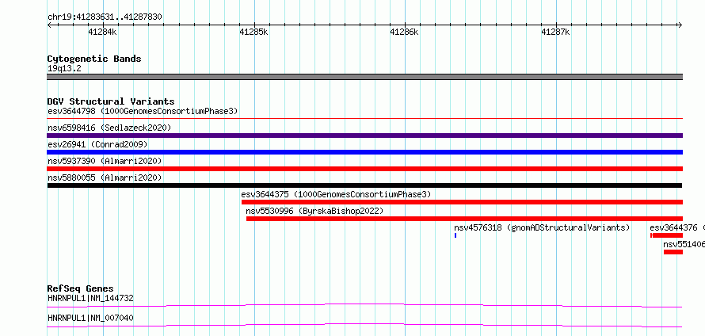The image size is (705, 336).
Task: Select the red esv3644375 variant bar
Action: click(462, 202)
